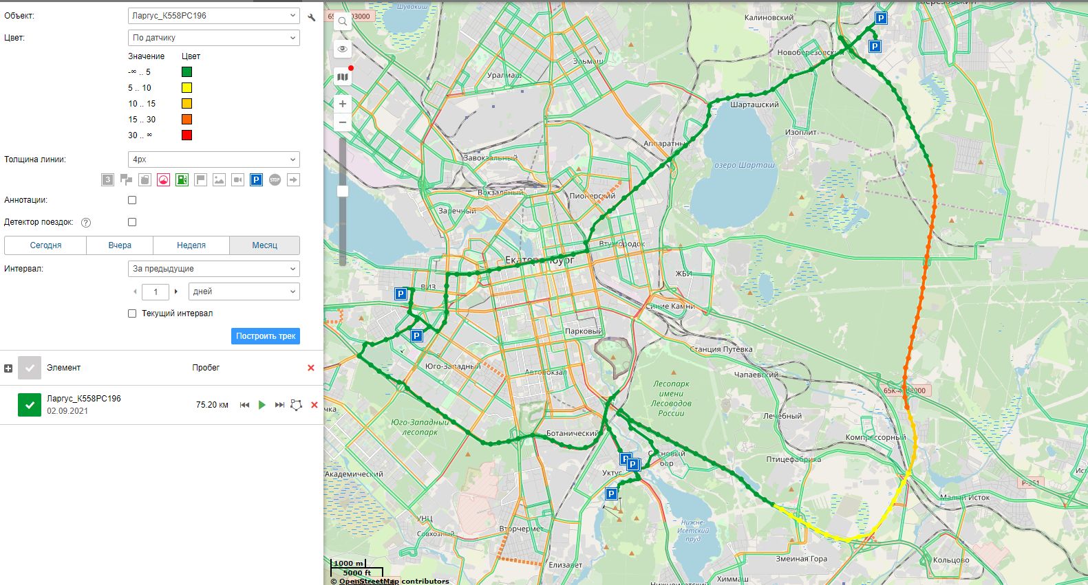Toggle the video markers icon
Viewport: 1088px width, 585px height.
coord(237,180)
